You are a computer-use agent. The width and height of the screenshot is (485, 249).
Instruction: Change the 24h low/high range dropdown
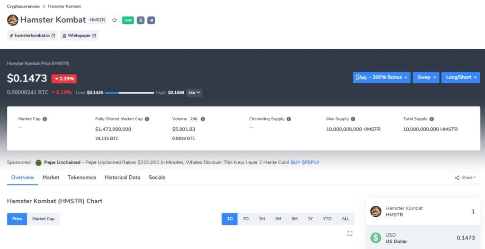(x=194, y=92)
